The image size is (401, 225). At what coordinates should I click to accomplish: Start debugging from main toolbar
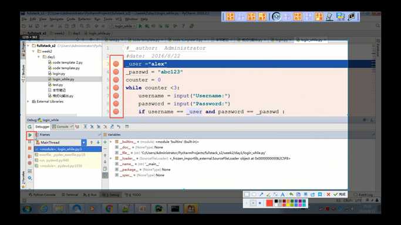coord(147,26)
